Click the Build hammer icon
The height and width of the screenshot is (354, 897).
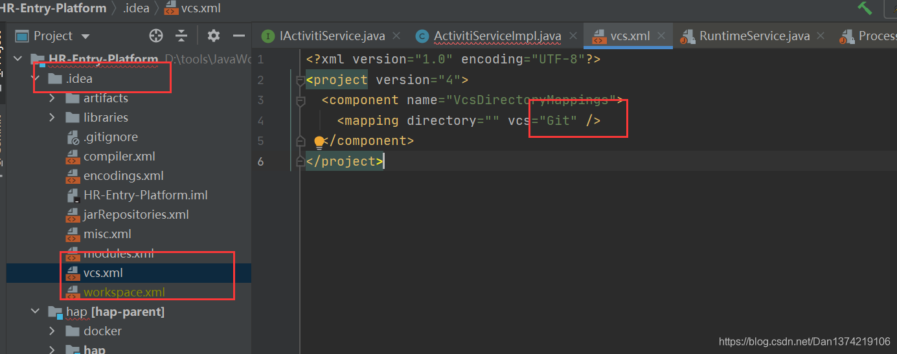pos(865,8)
